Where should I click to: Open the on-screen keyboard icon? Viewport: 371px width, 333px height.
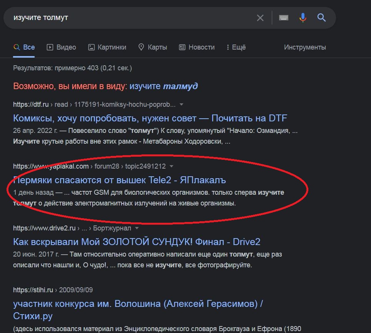284,18
